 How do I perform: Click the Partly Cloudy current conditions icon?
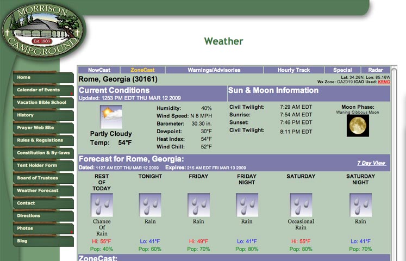[x=111, y=117]
